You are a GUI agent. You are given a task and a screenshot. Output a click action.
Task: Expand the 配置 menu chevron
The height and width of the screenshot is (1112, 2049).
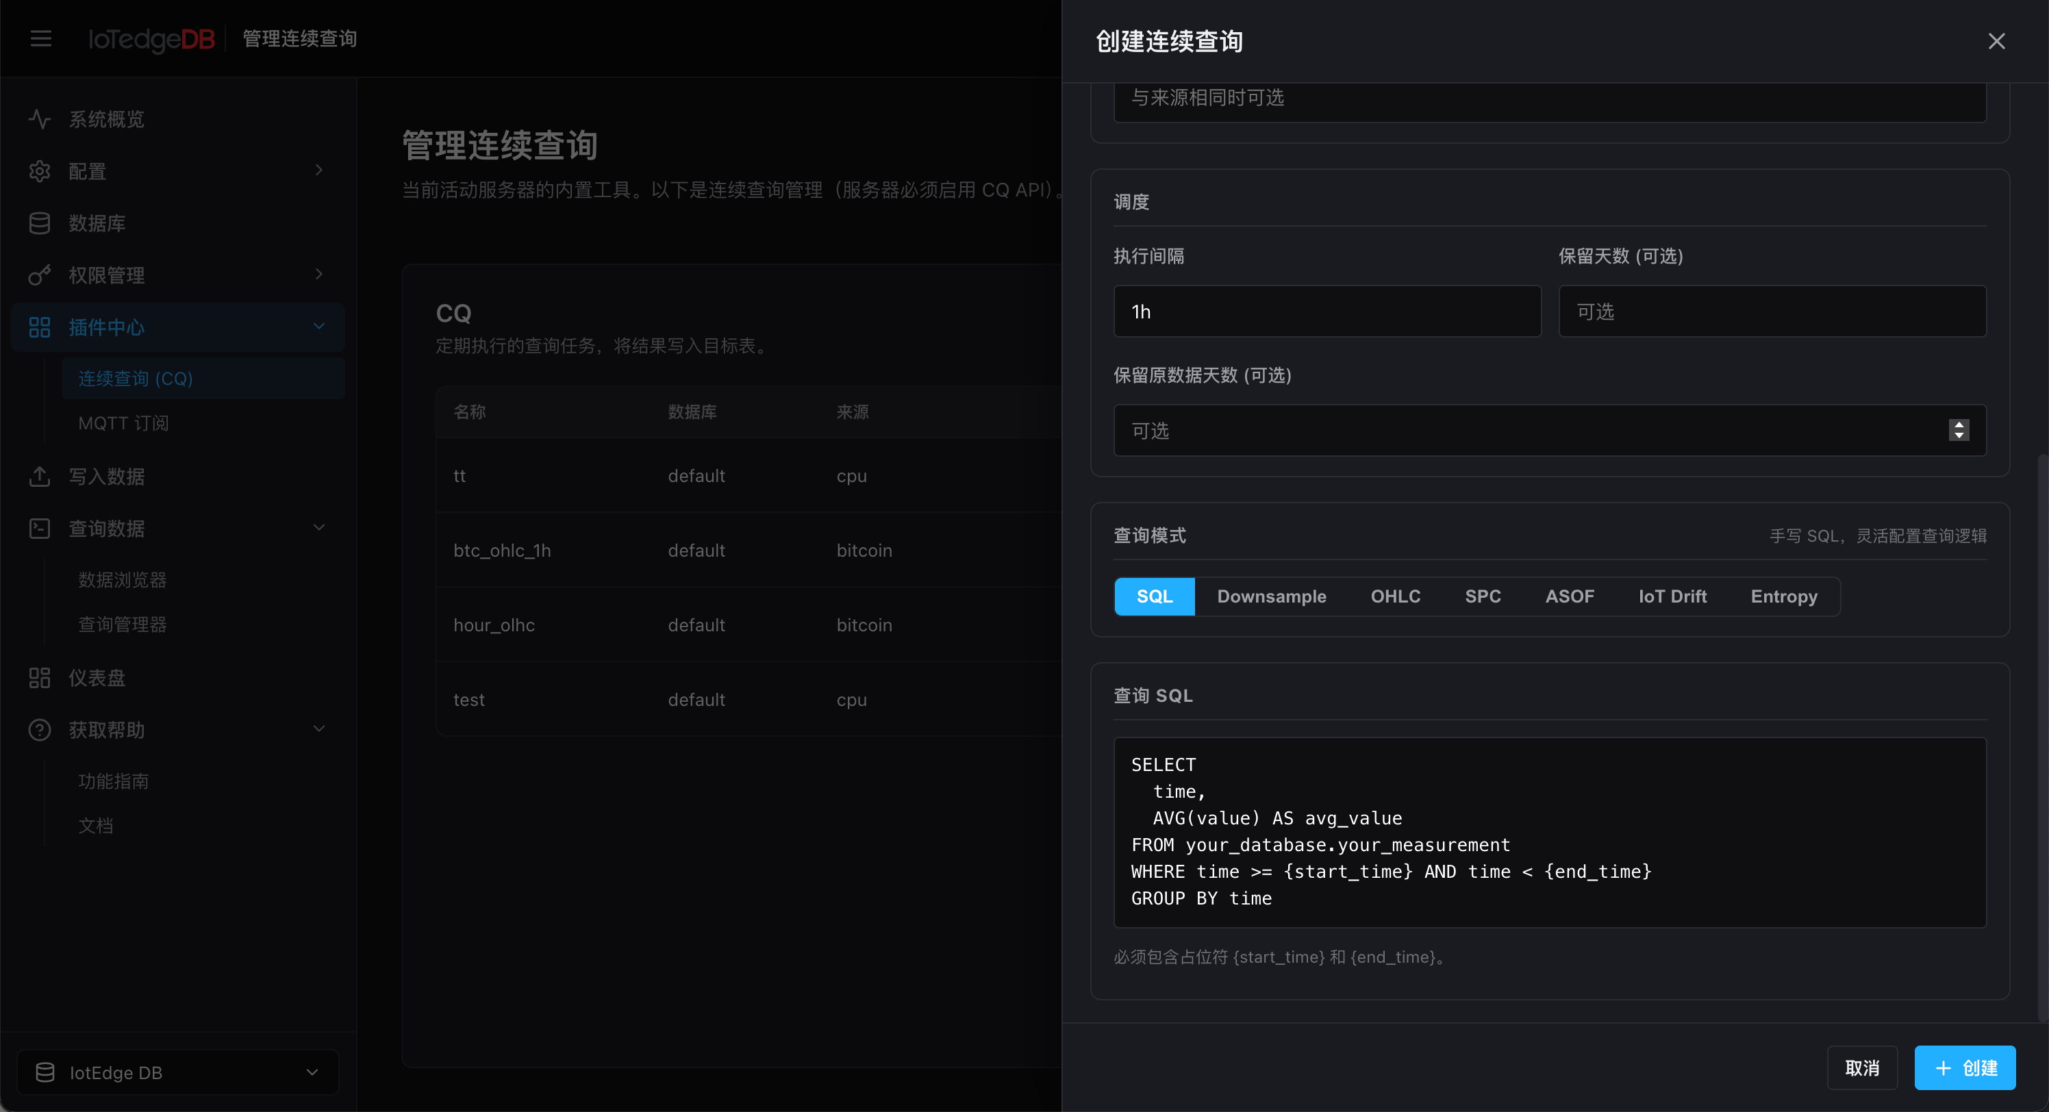click(319, 170)
